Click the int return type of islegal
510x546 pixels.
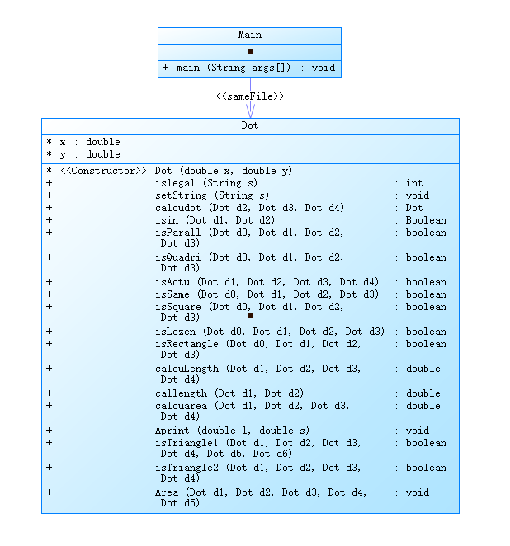(x=413, y=183)
